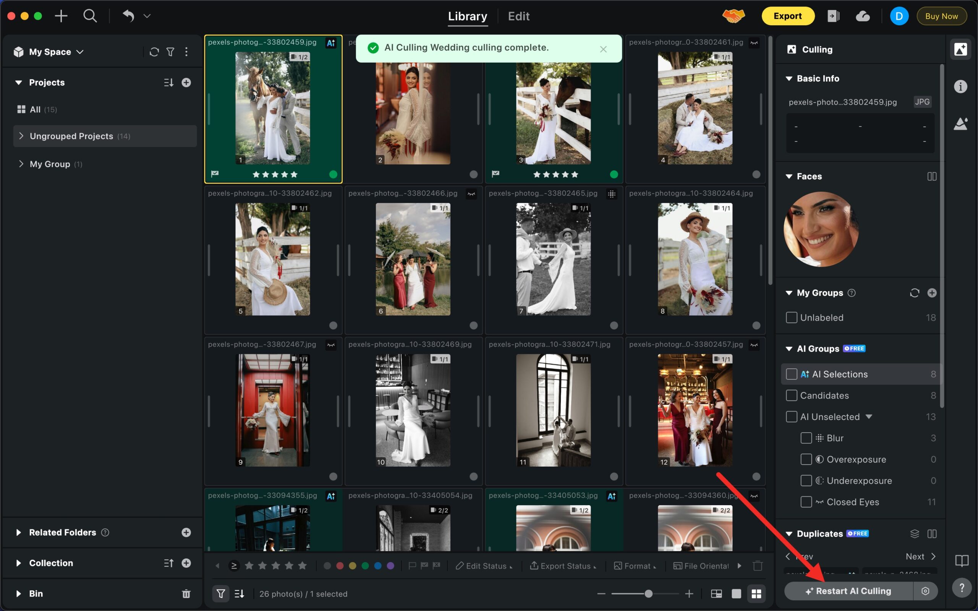978x611 pixels.
Task: Open AI Culling settings gear icon
Action: coord(925,591)
